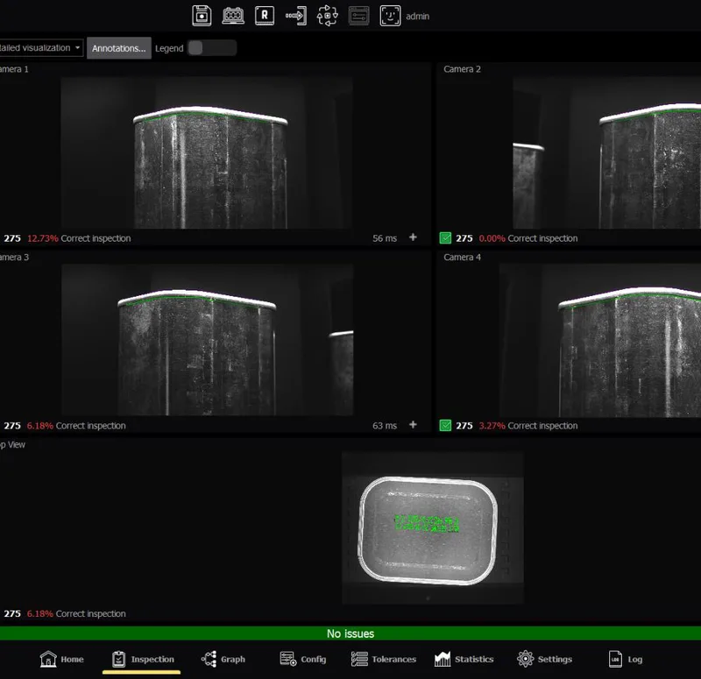The image size is (701, 679).
Task: Click the Camera 2 title label
Action: pyautogui.click(x=462, y=69)
